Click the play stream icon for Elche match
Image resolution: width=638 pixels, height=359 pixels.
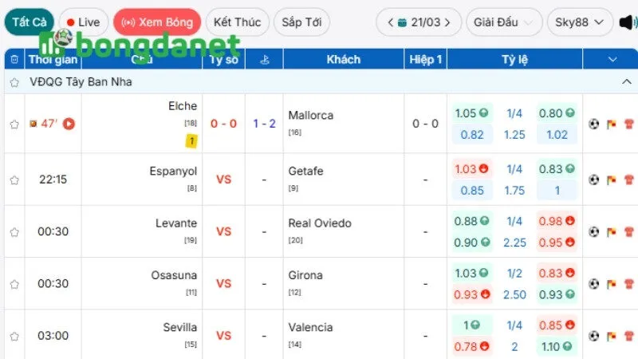tap(69, 124)
